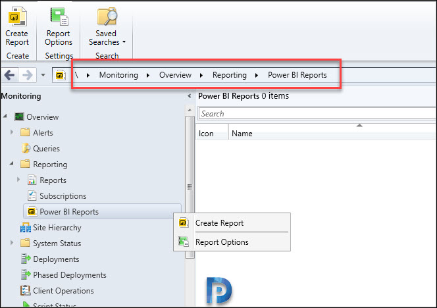
Task: Select the Phased Deployments node icon
Action: [x=26, y=274]
